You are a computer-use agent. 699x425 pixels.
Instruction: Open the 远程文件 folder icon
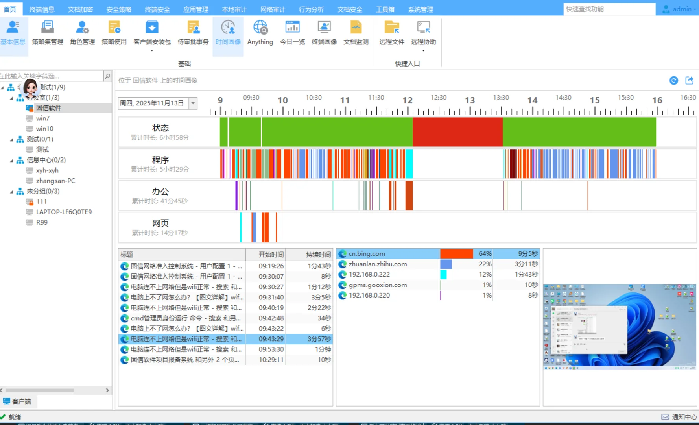tap(392, 28)
